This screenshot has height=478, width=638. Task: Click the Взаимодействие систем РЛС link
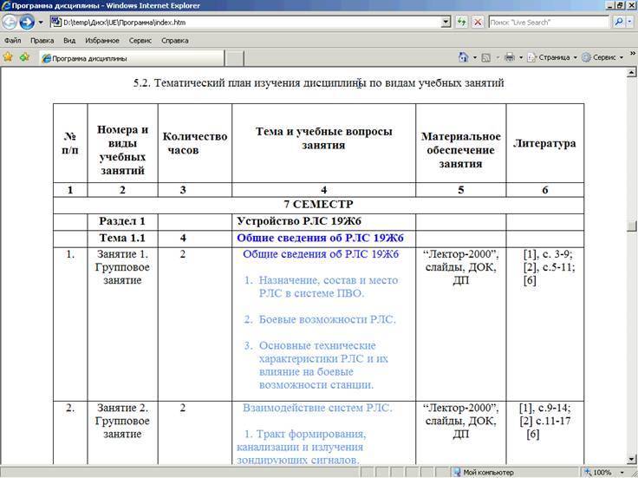317,408
